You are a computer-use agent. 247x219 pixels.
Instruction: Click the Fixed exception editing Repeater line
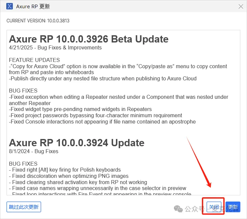[x=119, y=100]
